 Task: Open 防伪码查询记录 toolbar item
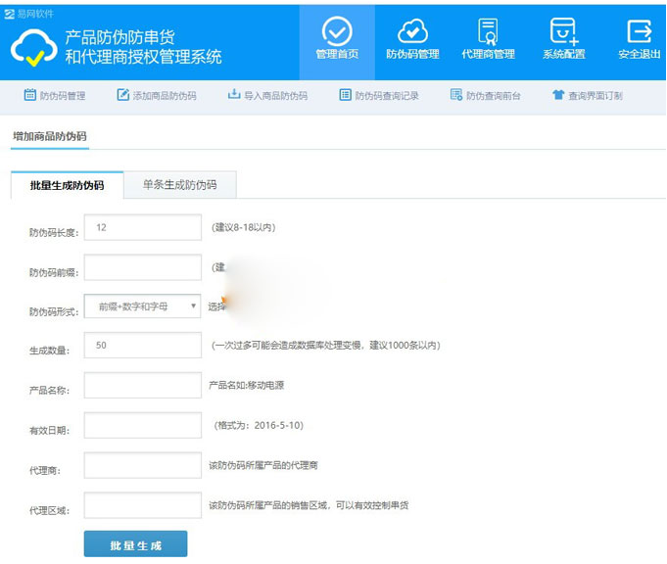tap(379, 96)
